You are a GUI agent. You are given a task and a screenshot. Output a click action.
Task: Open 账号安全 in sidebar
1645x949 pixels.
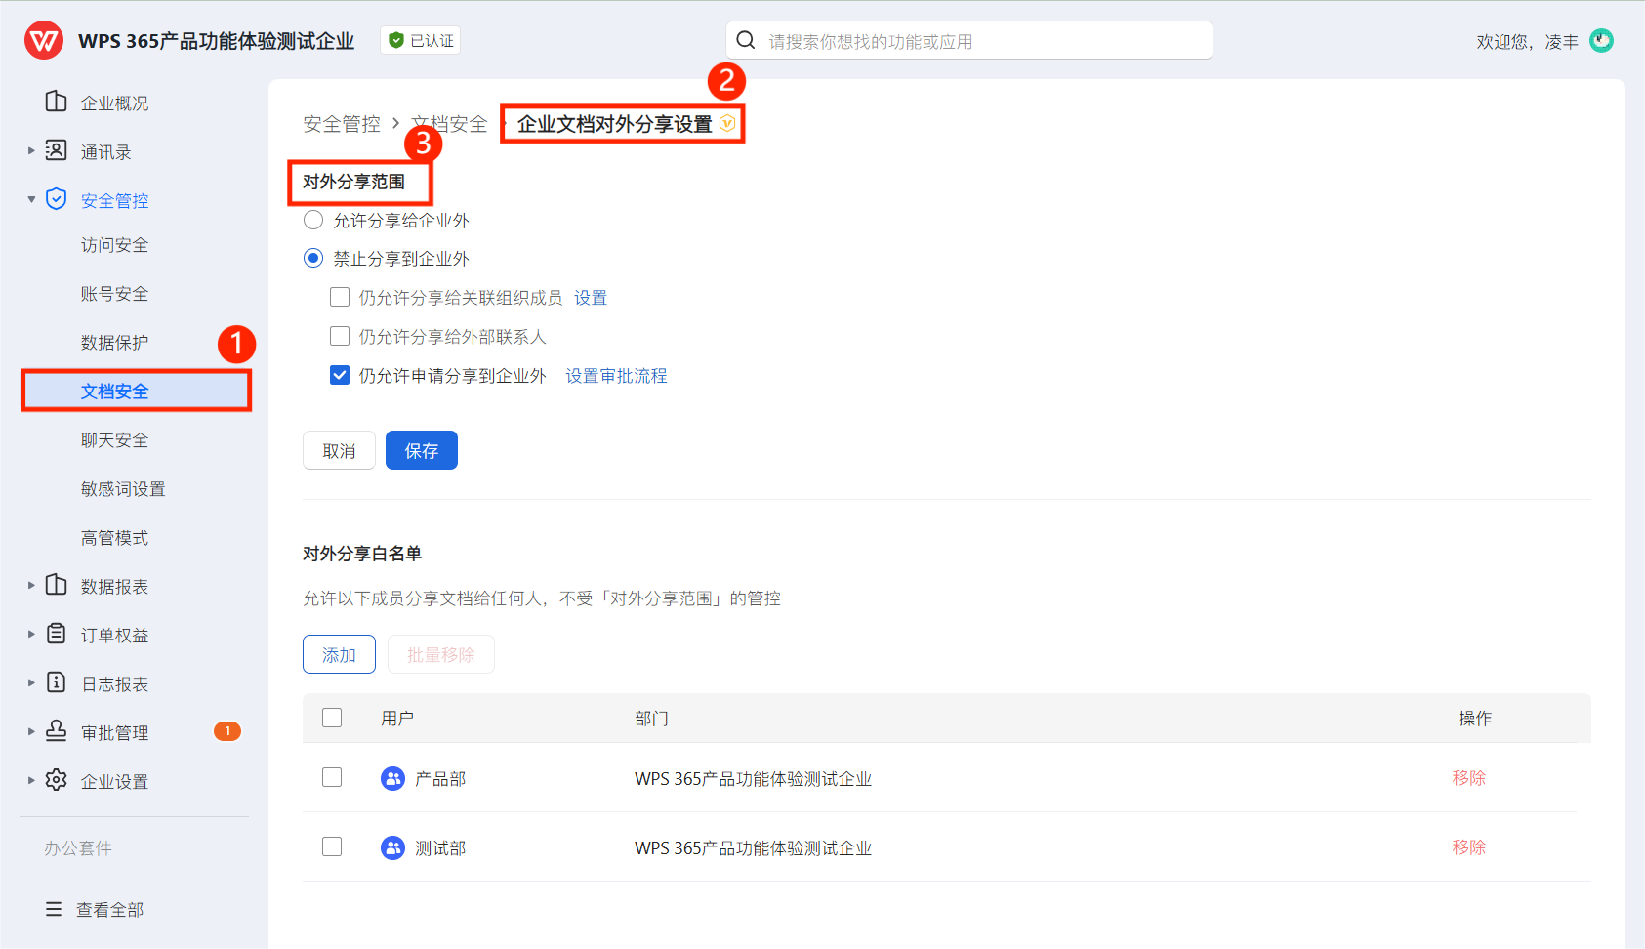(114, 294)
